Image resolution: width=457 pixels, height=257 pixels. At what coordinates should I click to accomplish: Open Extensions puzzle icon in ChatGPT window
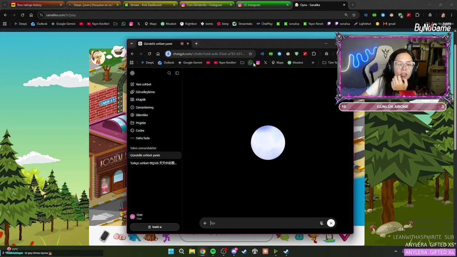pyautogui.click(x=314, y=54)
